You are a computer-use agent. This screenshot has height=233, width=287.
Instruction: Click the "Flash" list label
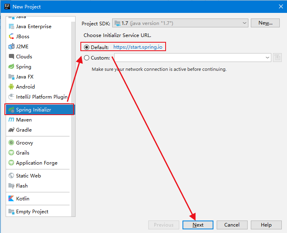pos(22,186)
